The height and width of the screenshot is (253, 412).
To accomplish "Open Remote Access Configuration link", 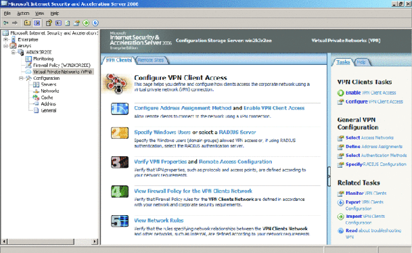I will (235, 162).
